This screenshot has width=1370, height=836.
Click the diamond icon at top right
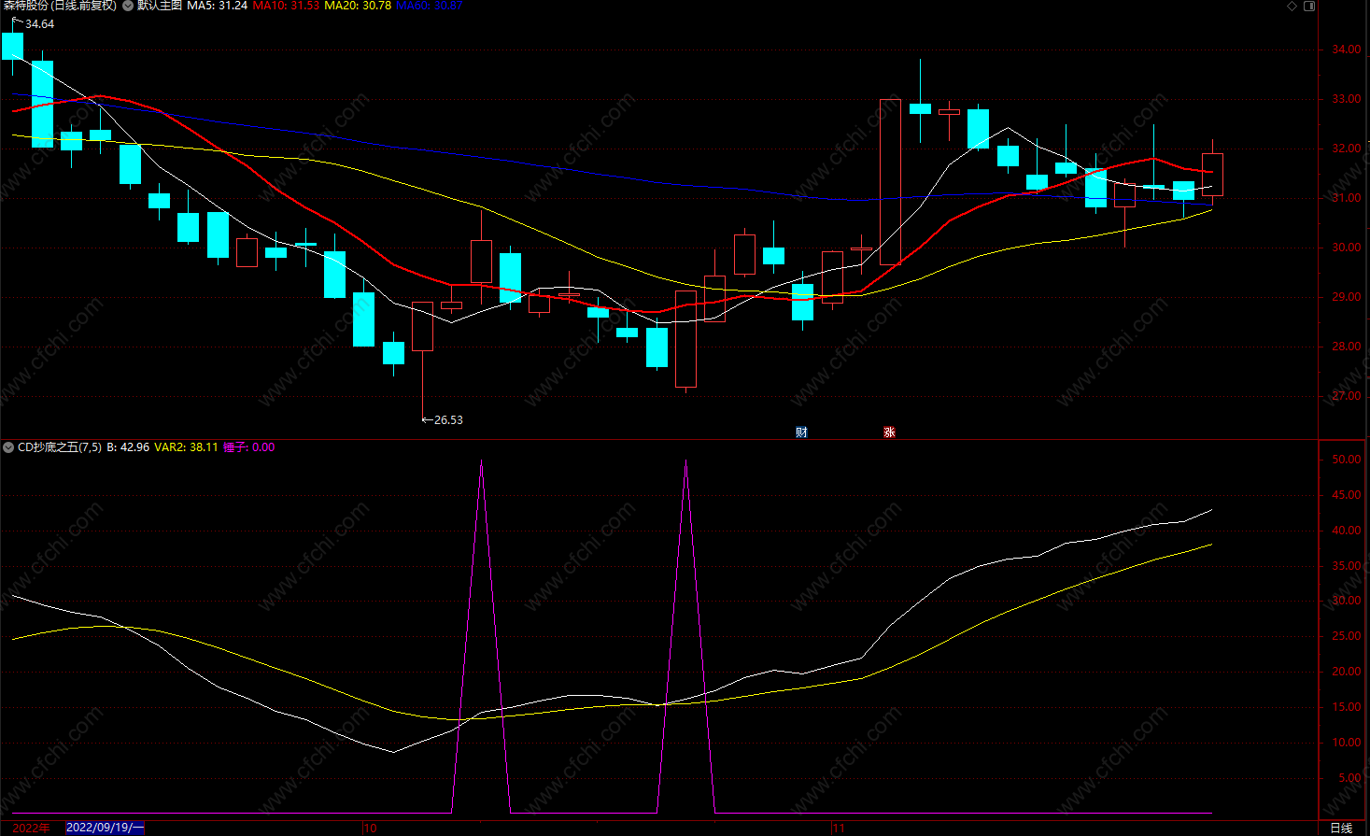pyautogui.click(x=1292, y=6)
